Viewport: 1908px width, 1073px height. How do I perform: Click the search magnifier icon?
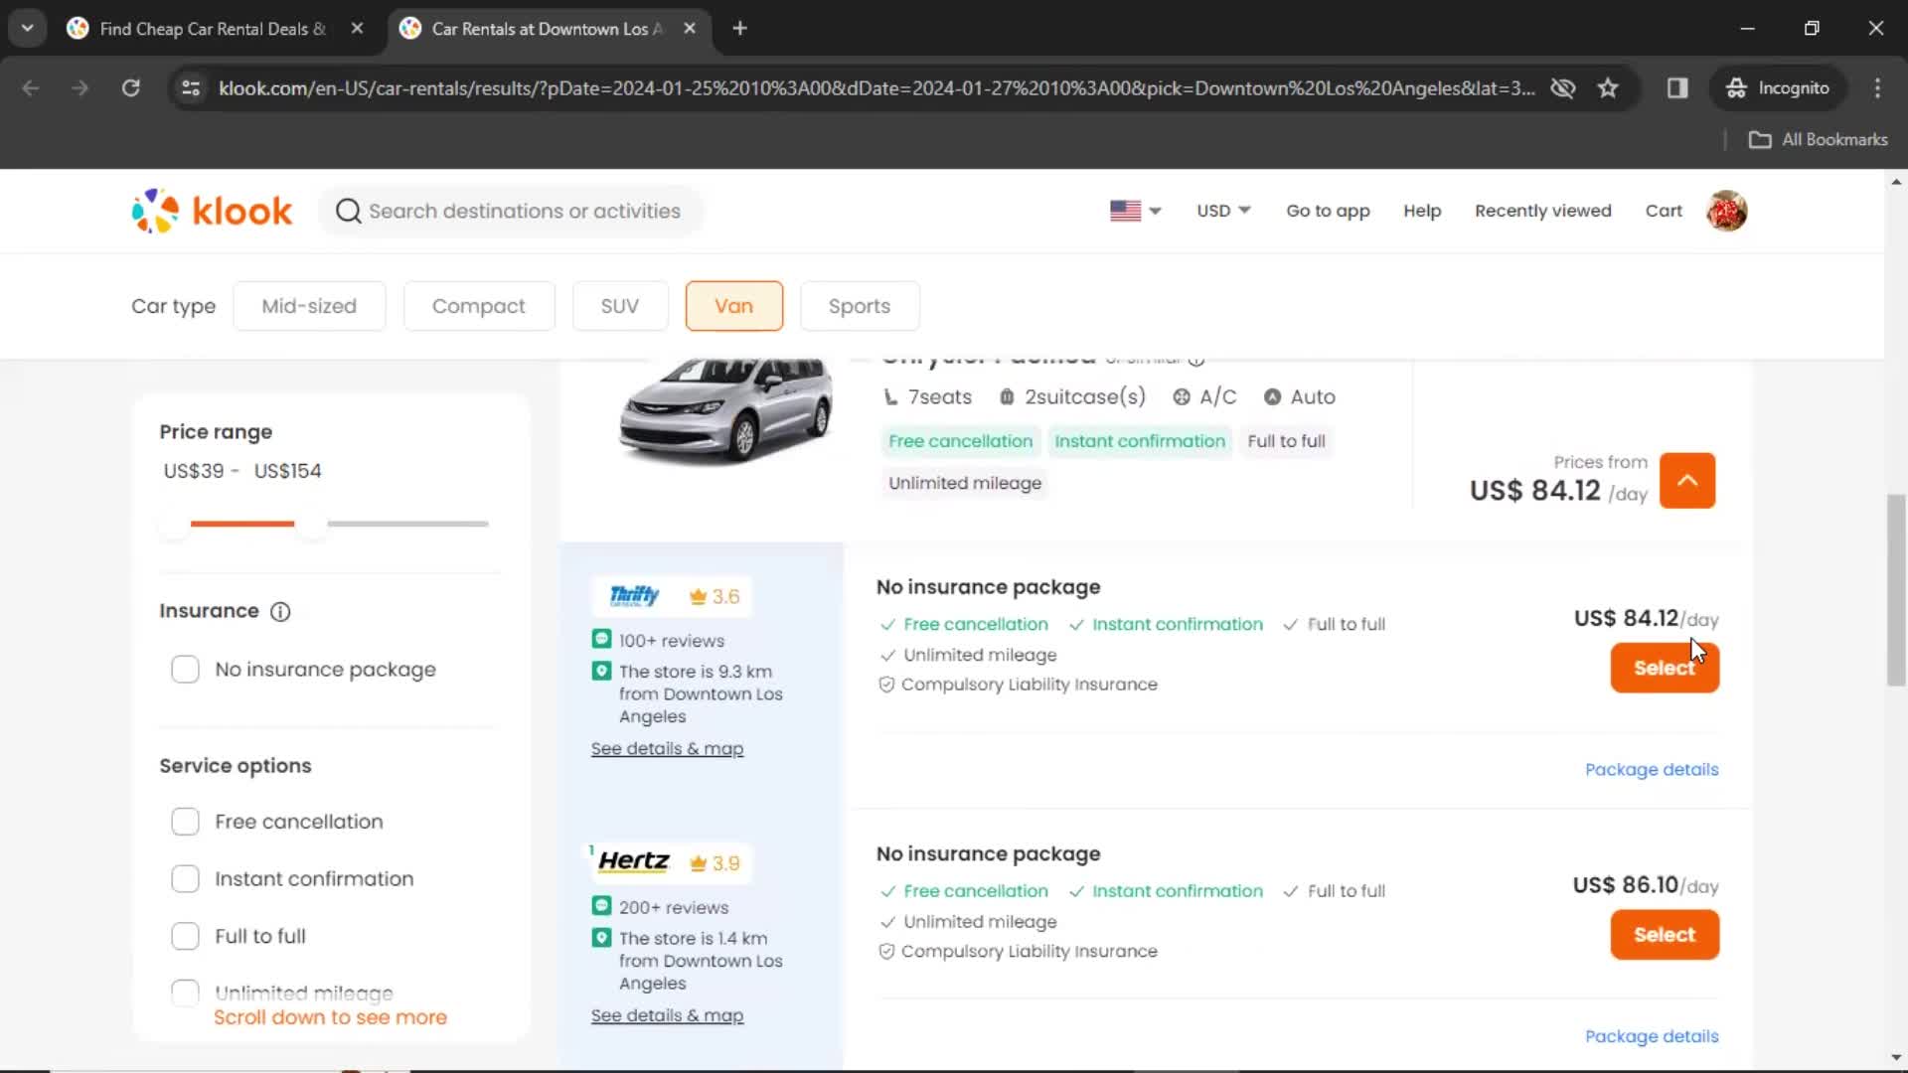pos(348,211)
